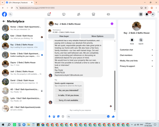Open Ronise 2 Beds 1 Bath Apartment chat
The width and height of the screenshot is (159, 127).
(22, 28)
